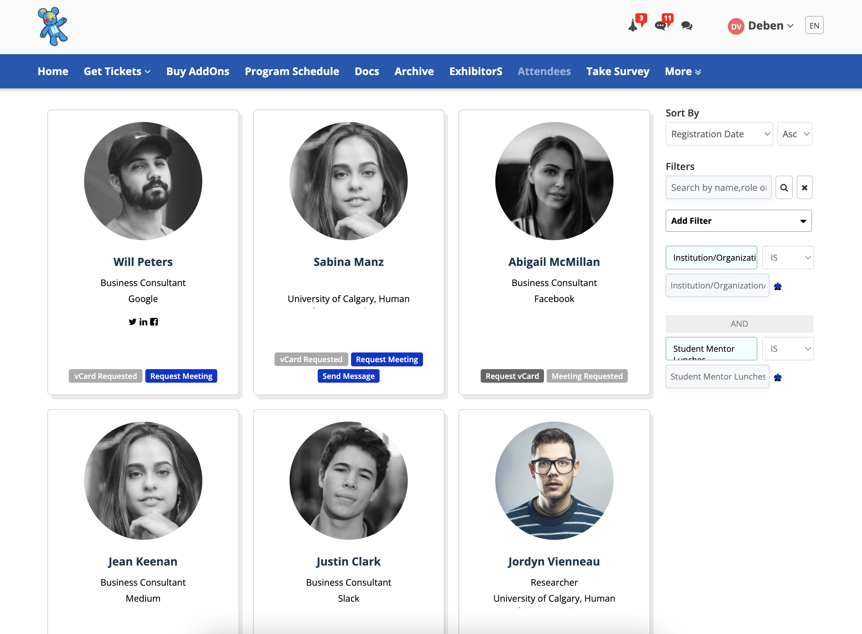Open the Asc sort order dropdown
Image resolution: width=862 pixels, height=634 pixels.
[x=795, y=134]
